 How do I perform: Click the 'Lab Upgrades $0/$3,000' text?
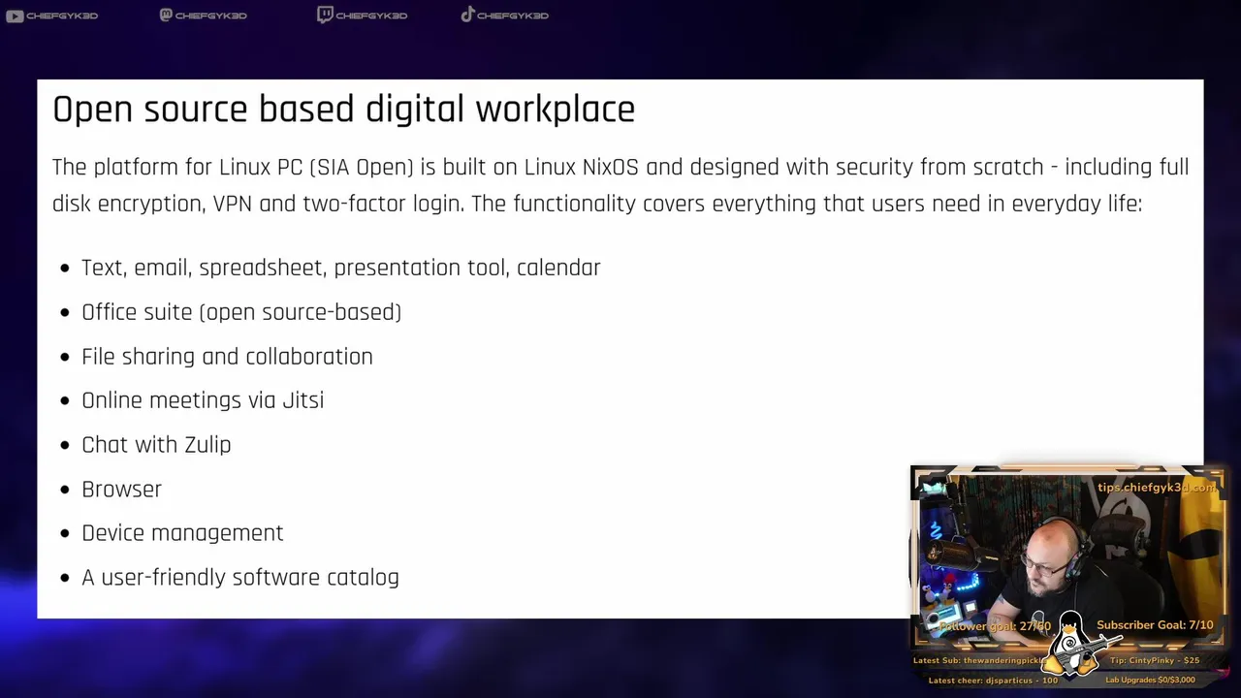tap(1150, 681)
